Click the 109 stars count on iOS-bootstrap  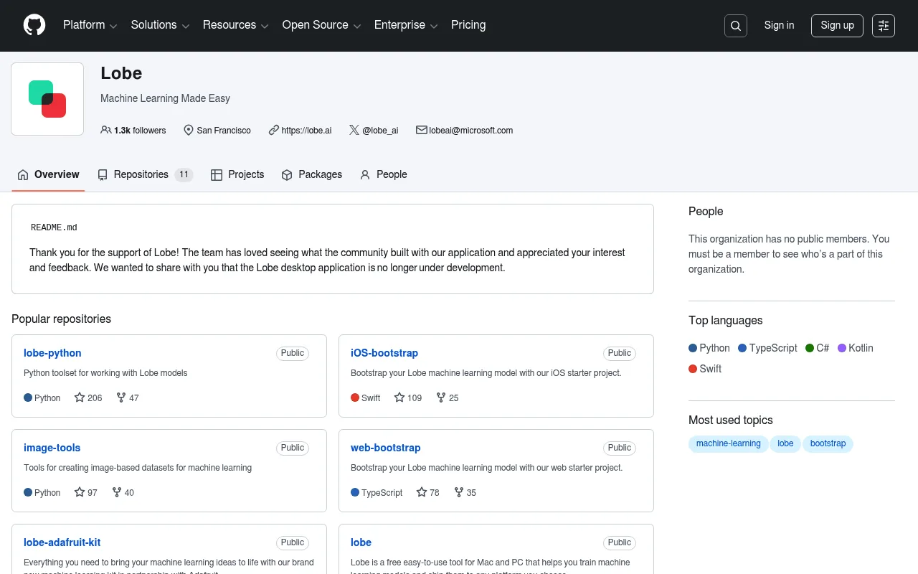415,397
